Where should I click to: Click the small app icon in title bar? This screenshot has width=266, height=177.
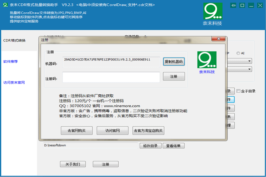(x=5, y=5)
